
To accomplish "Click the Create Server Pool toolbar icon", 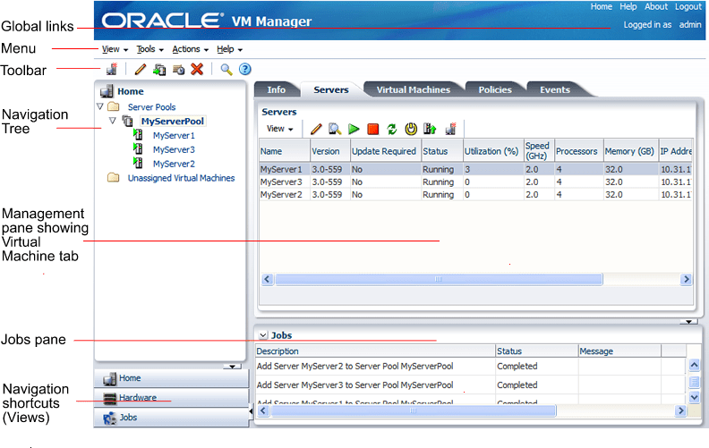I will [112, 69].
